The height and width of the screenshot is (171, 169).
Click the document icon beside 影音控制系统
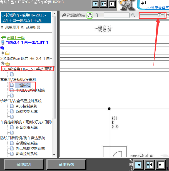(12, 153)
